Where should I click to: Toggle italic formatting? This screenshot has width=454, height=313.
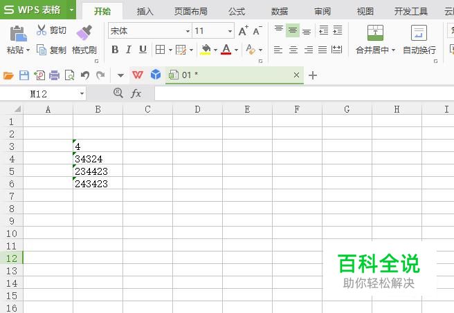129,50
